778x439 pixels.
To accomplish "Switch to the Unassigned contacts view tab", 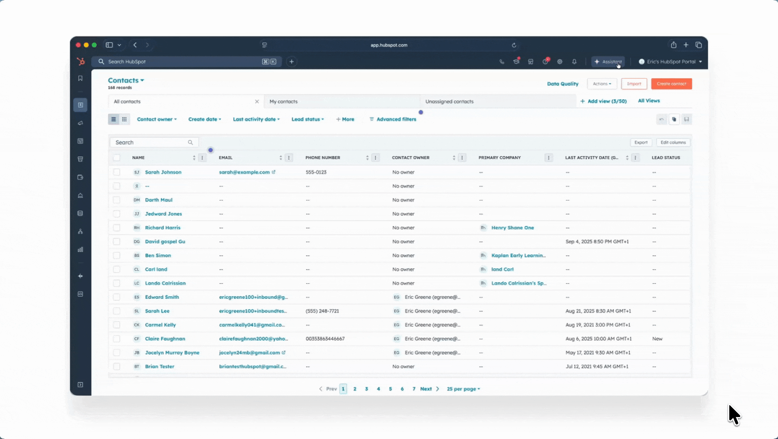I will coord(498,102).
